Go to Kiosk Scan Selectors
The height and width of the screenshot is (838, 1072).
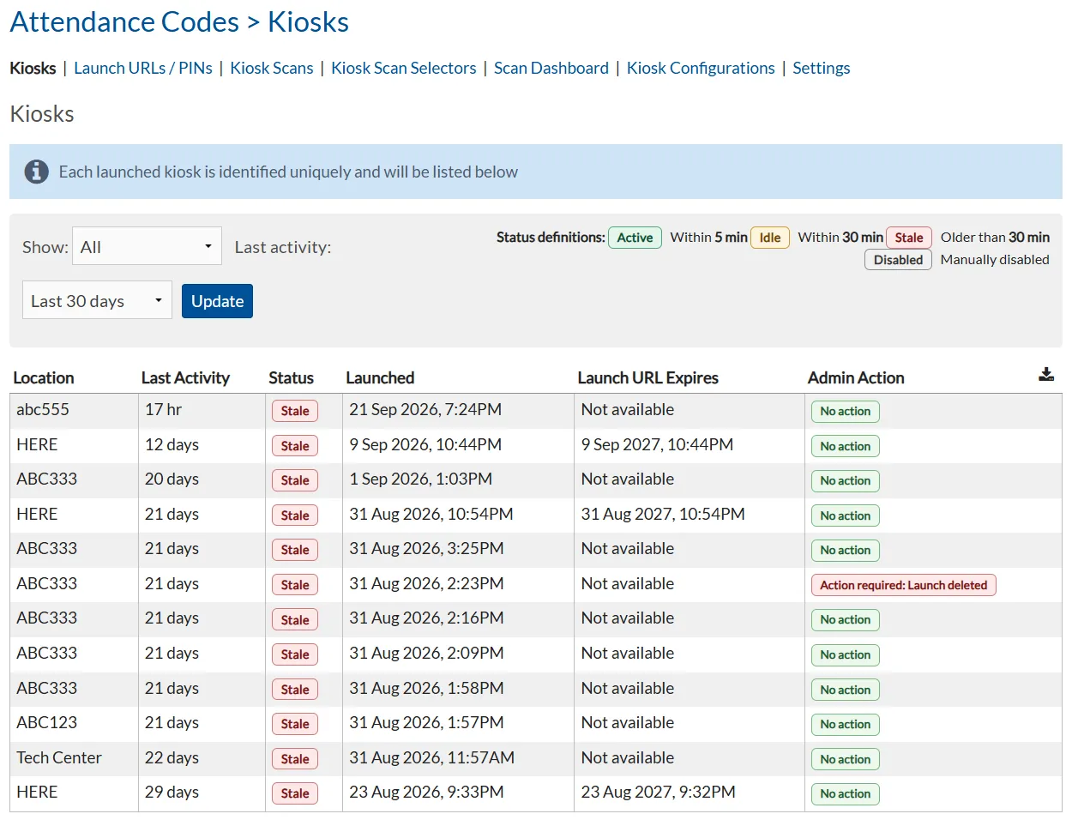[404, 68]
